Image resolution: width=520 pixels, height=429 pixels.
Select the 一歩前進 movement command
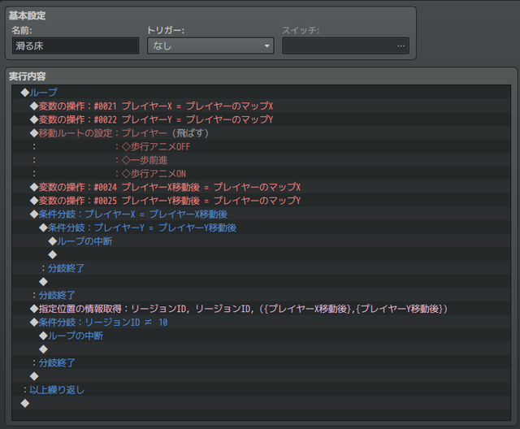(261, 160)
